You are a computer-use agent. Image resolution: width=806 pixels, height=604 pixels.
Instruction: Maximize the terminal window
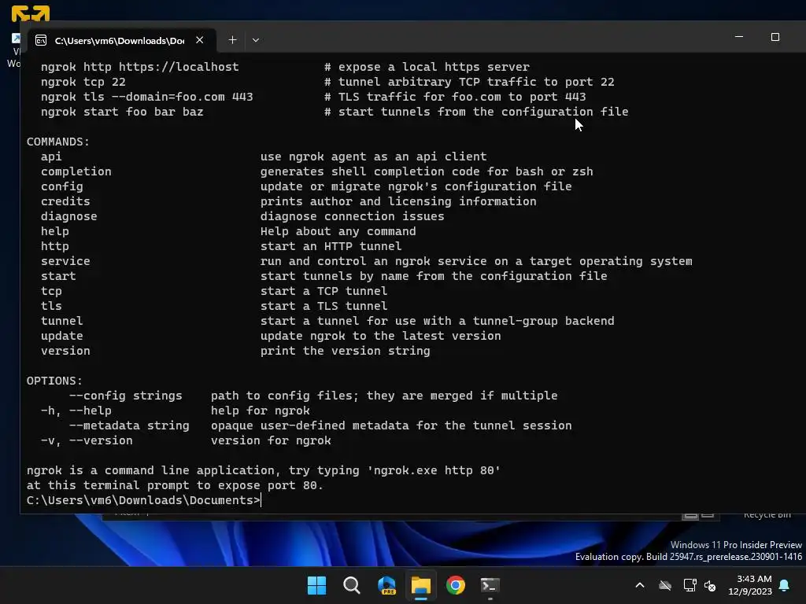coord(775,37)
